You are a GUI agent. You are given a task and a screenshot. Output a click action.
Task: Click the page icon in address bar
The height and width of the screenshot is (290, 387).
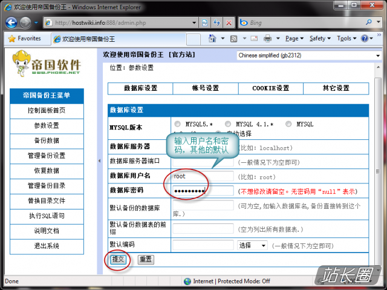point(48,23)
